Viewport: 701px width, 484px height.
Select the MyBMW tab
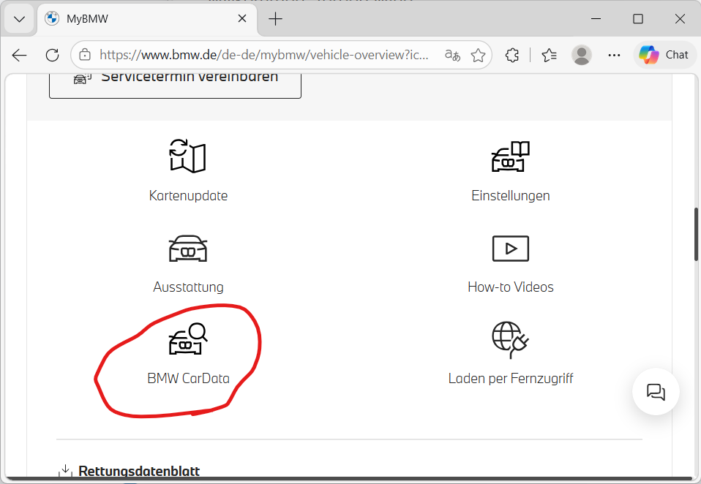146,19
